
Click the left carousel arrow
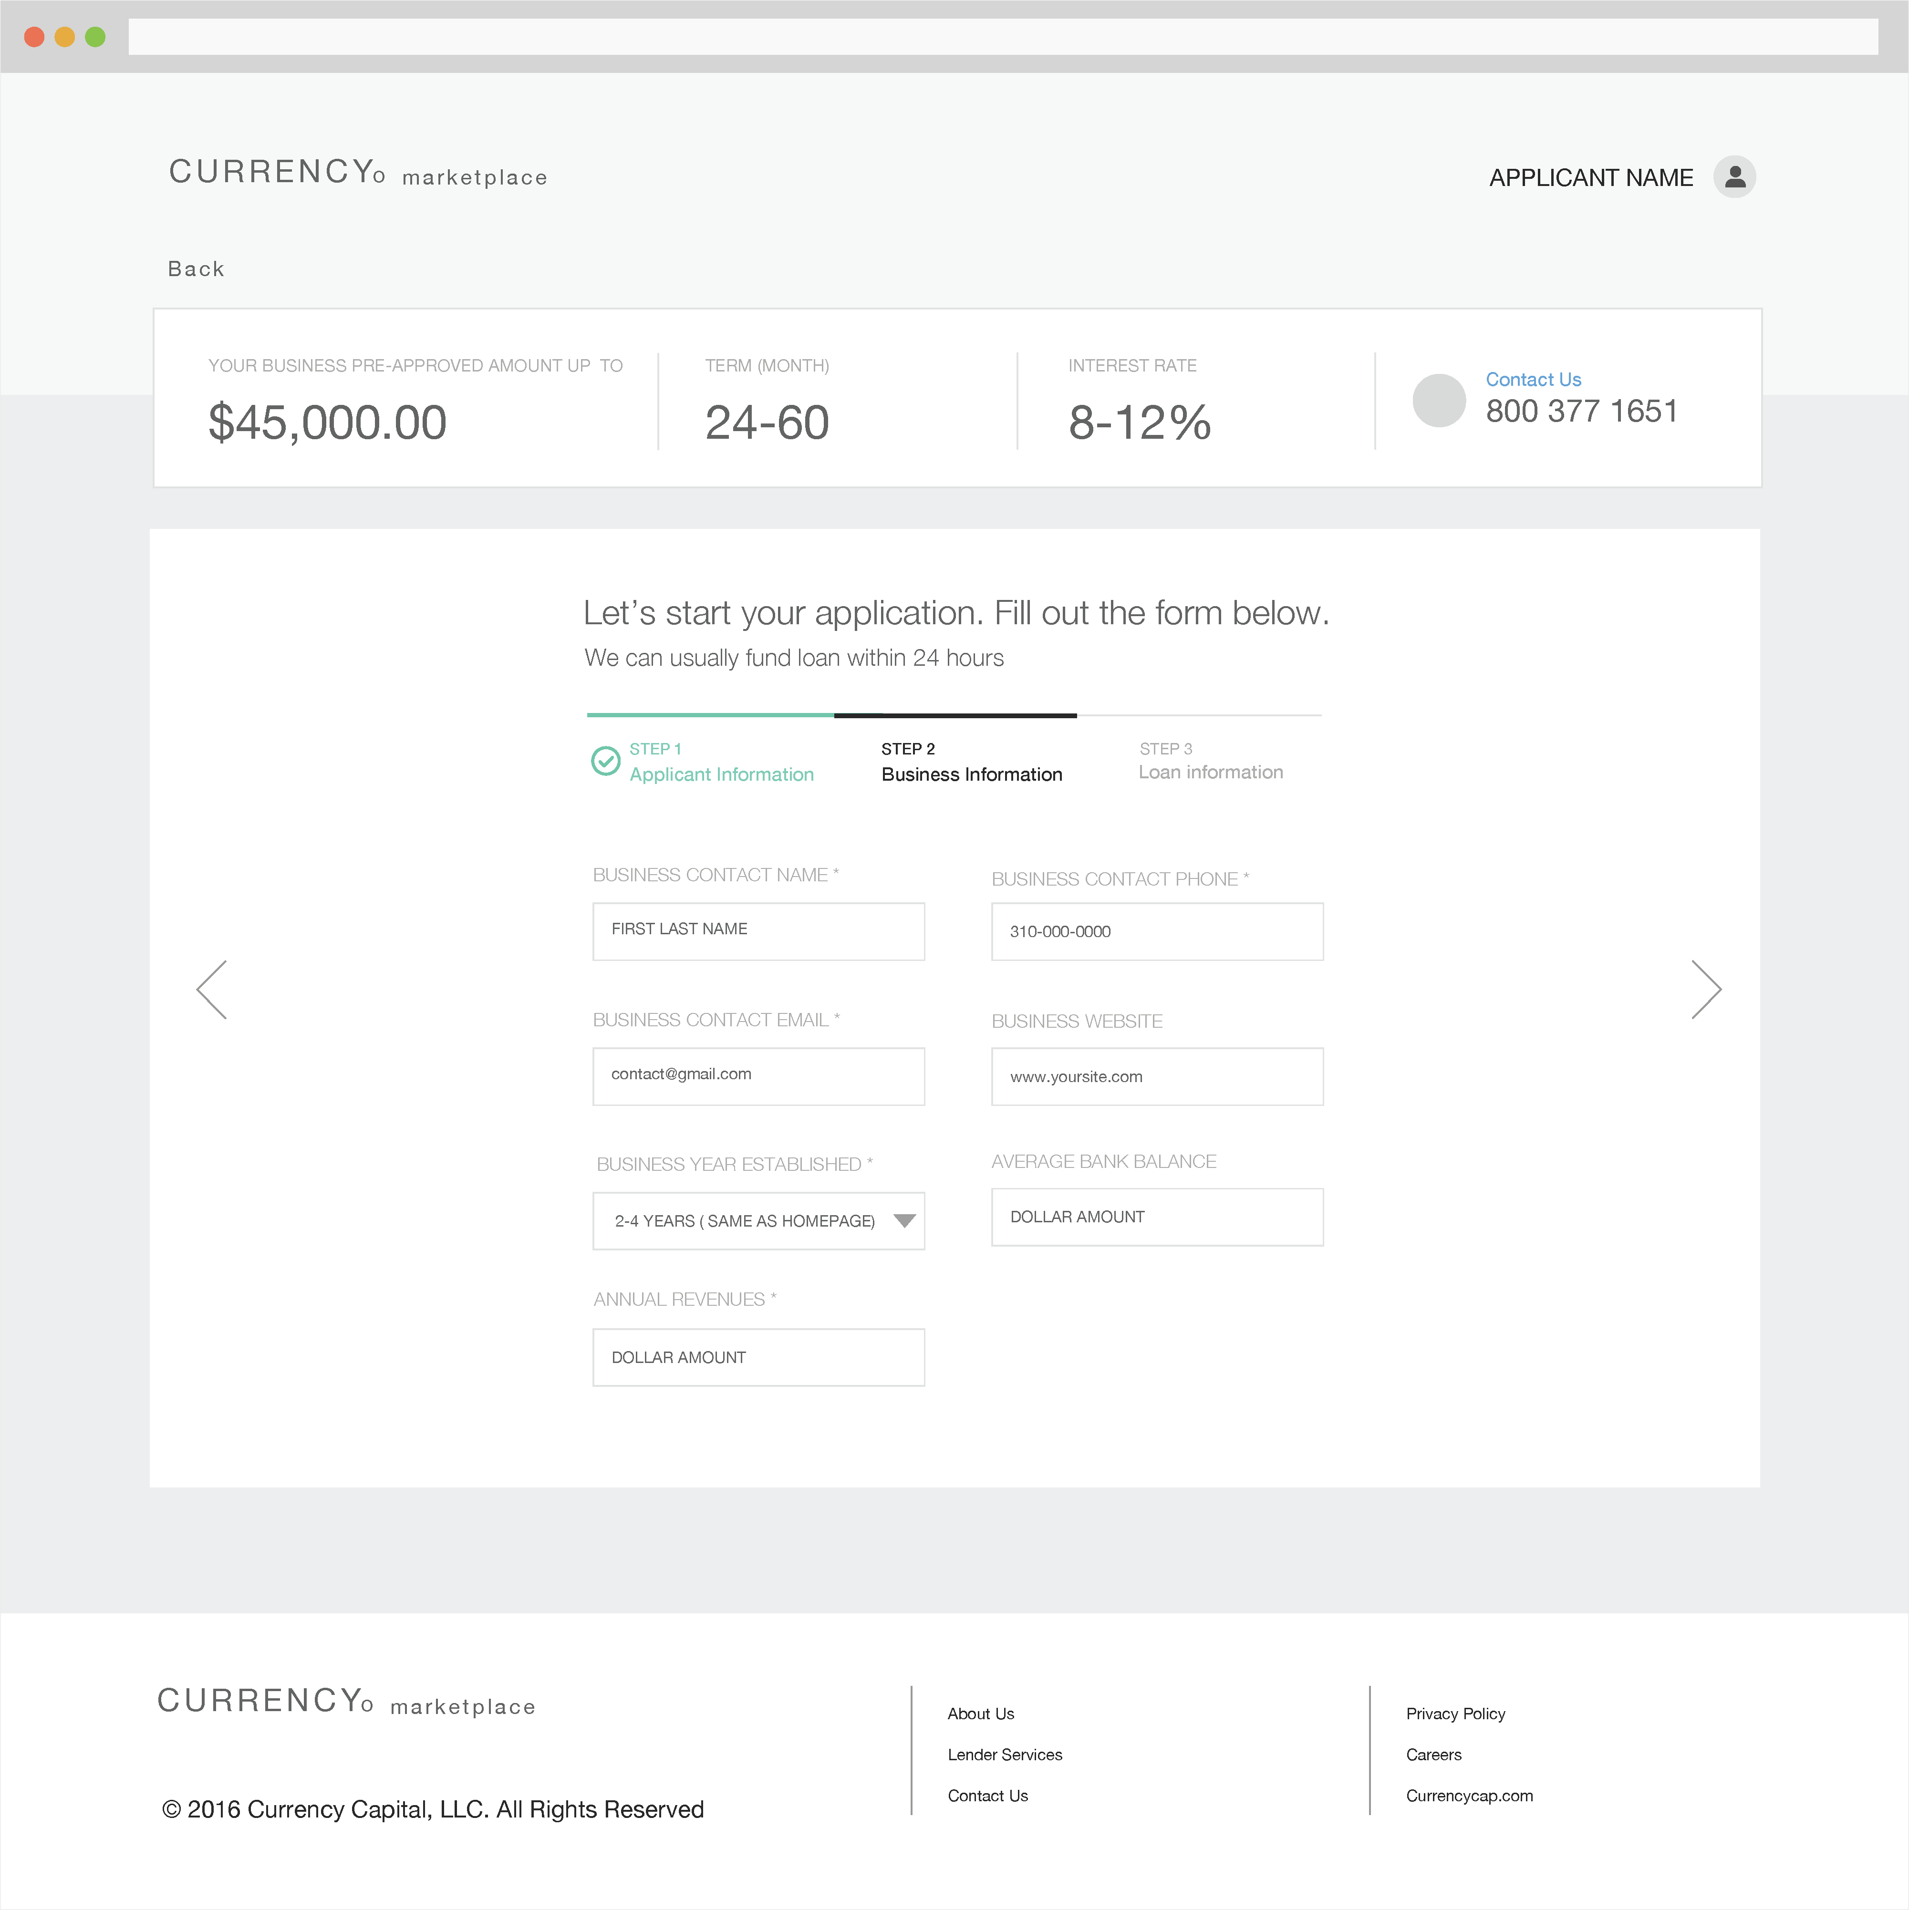coord(212,989)
